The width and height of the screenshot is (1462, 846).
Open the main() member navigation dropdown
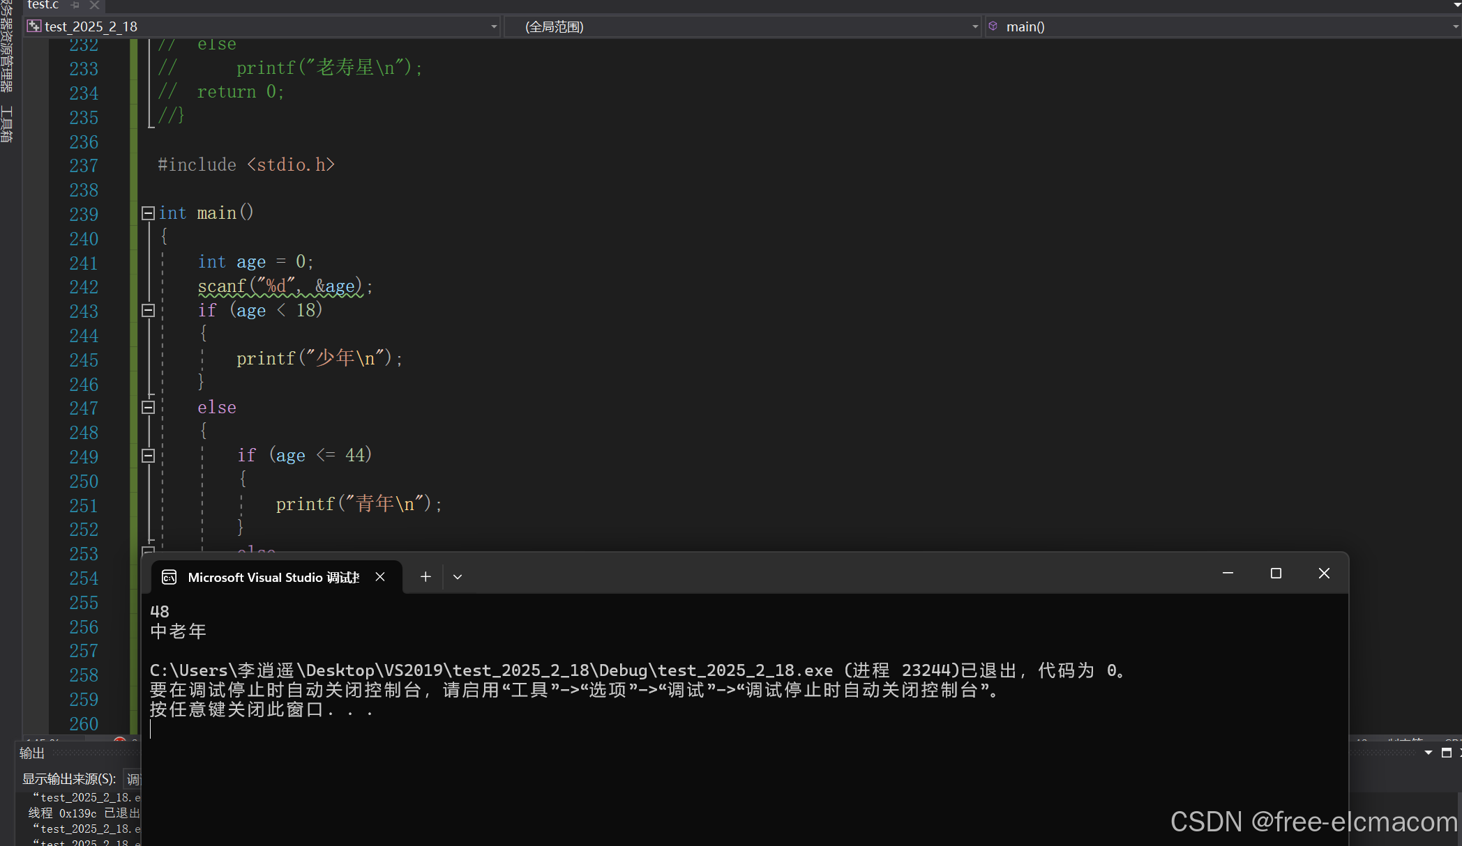(1455, 26)
